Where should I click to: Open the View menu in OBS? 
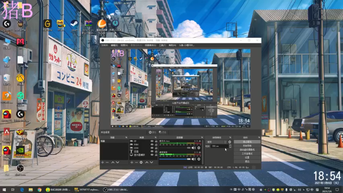point(124,45)
